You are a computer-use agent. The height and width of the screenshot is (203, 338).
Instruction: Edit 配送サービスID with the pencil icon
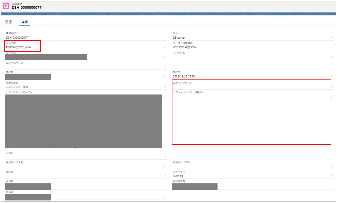click(x=332, y=166)
